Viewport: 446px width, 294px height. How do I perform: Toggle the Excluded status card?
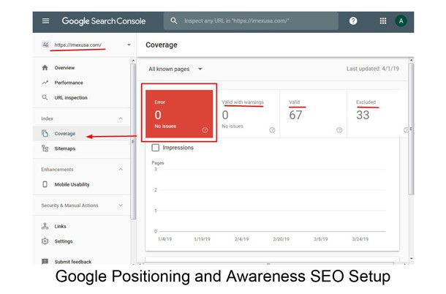point(378,114)
